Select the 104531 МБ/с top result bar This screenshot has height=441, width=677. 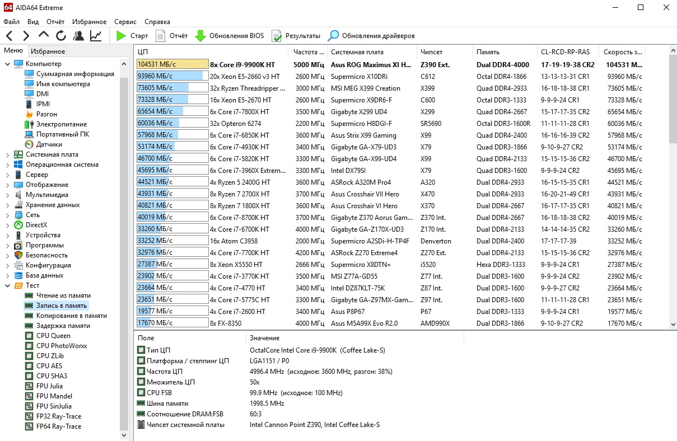point(172,64)
